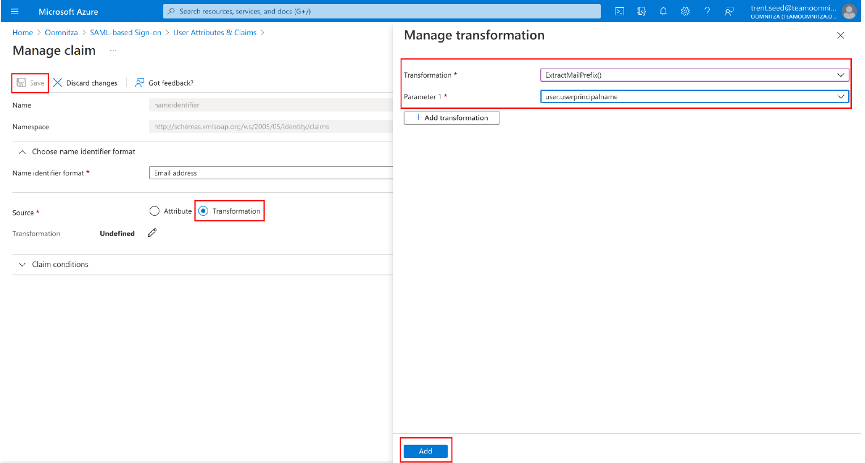
Task: Click the user account avatar
Action: [x=849, y=11]
